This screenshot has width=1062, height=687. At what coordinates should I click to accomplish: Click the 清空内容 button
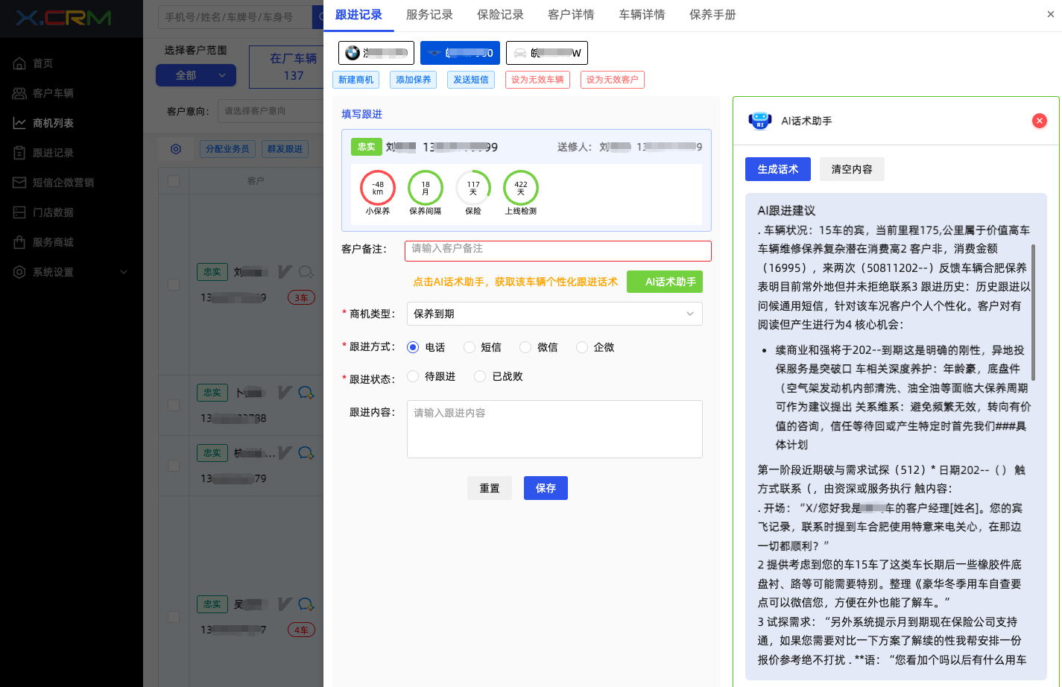tap(852, 169)
